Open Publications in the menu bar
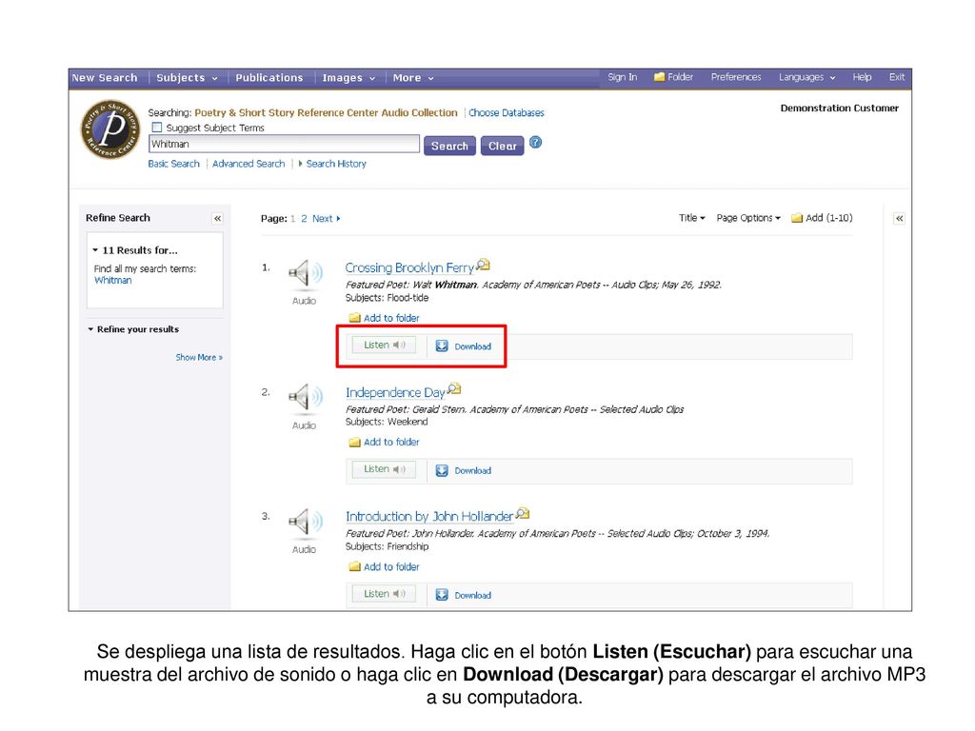This screenshot has height=731, width=975. 269,78
